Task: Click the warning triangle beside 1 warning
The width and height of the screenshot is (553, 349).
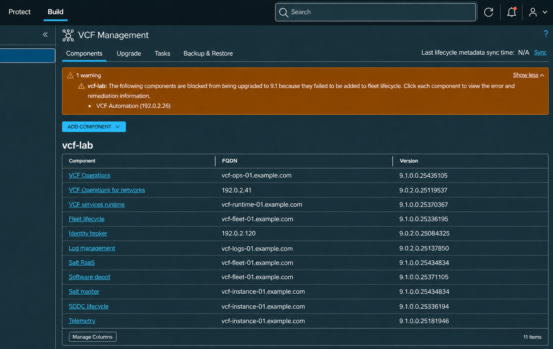Action: (x=70, y=75)
